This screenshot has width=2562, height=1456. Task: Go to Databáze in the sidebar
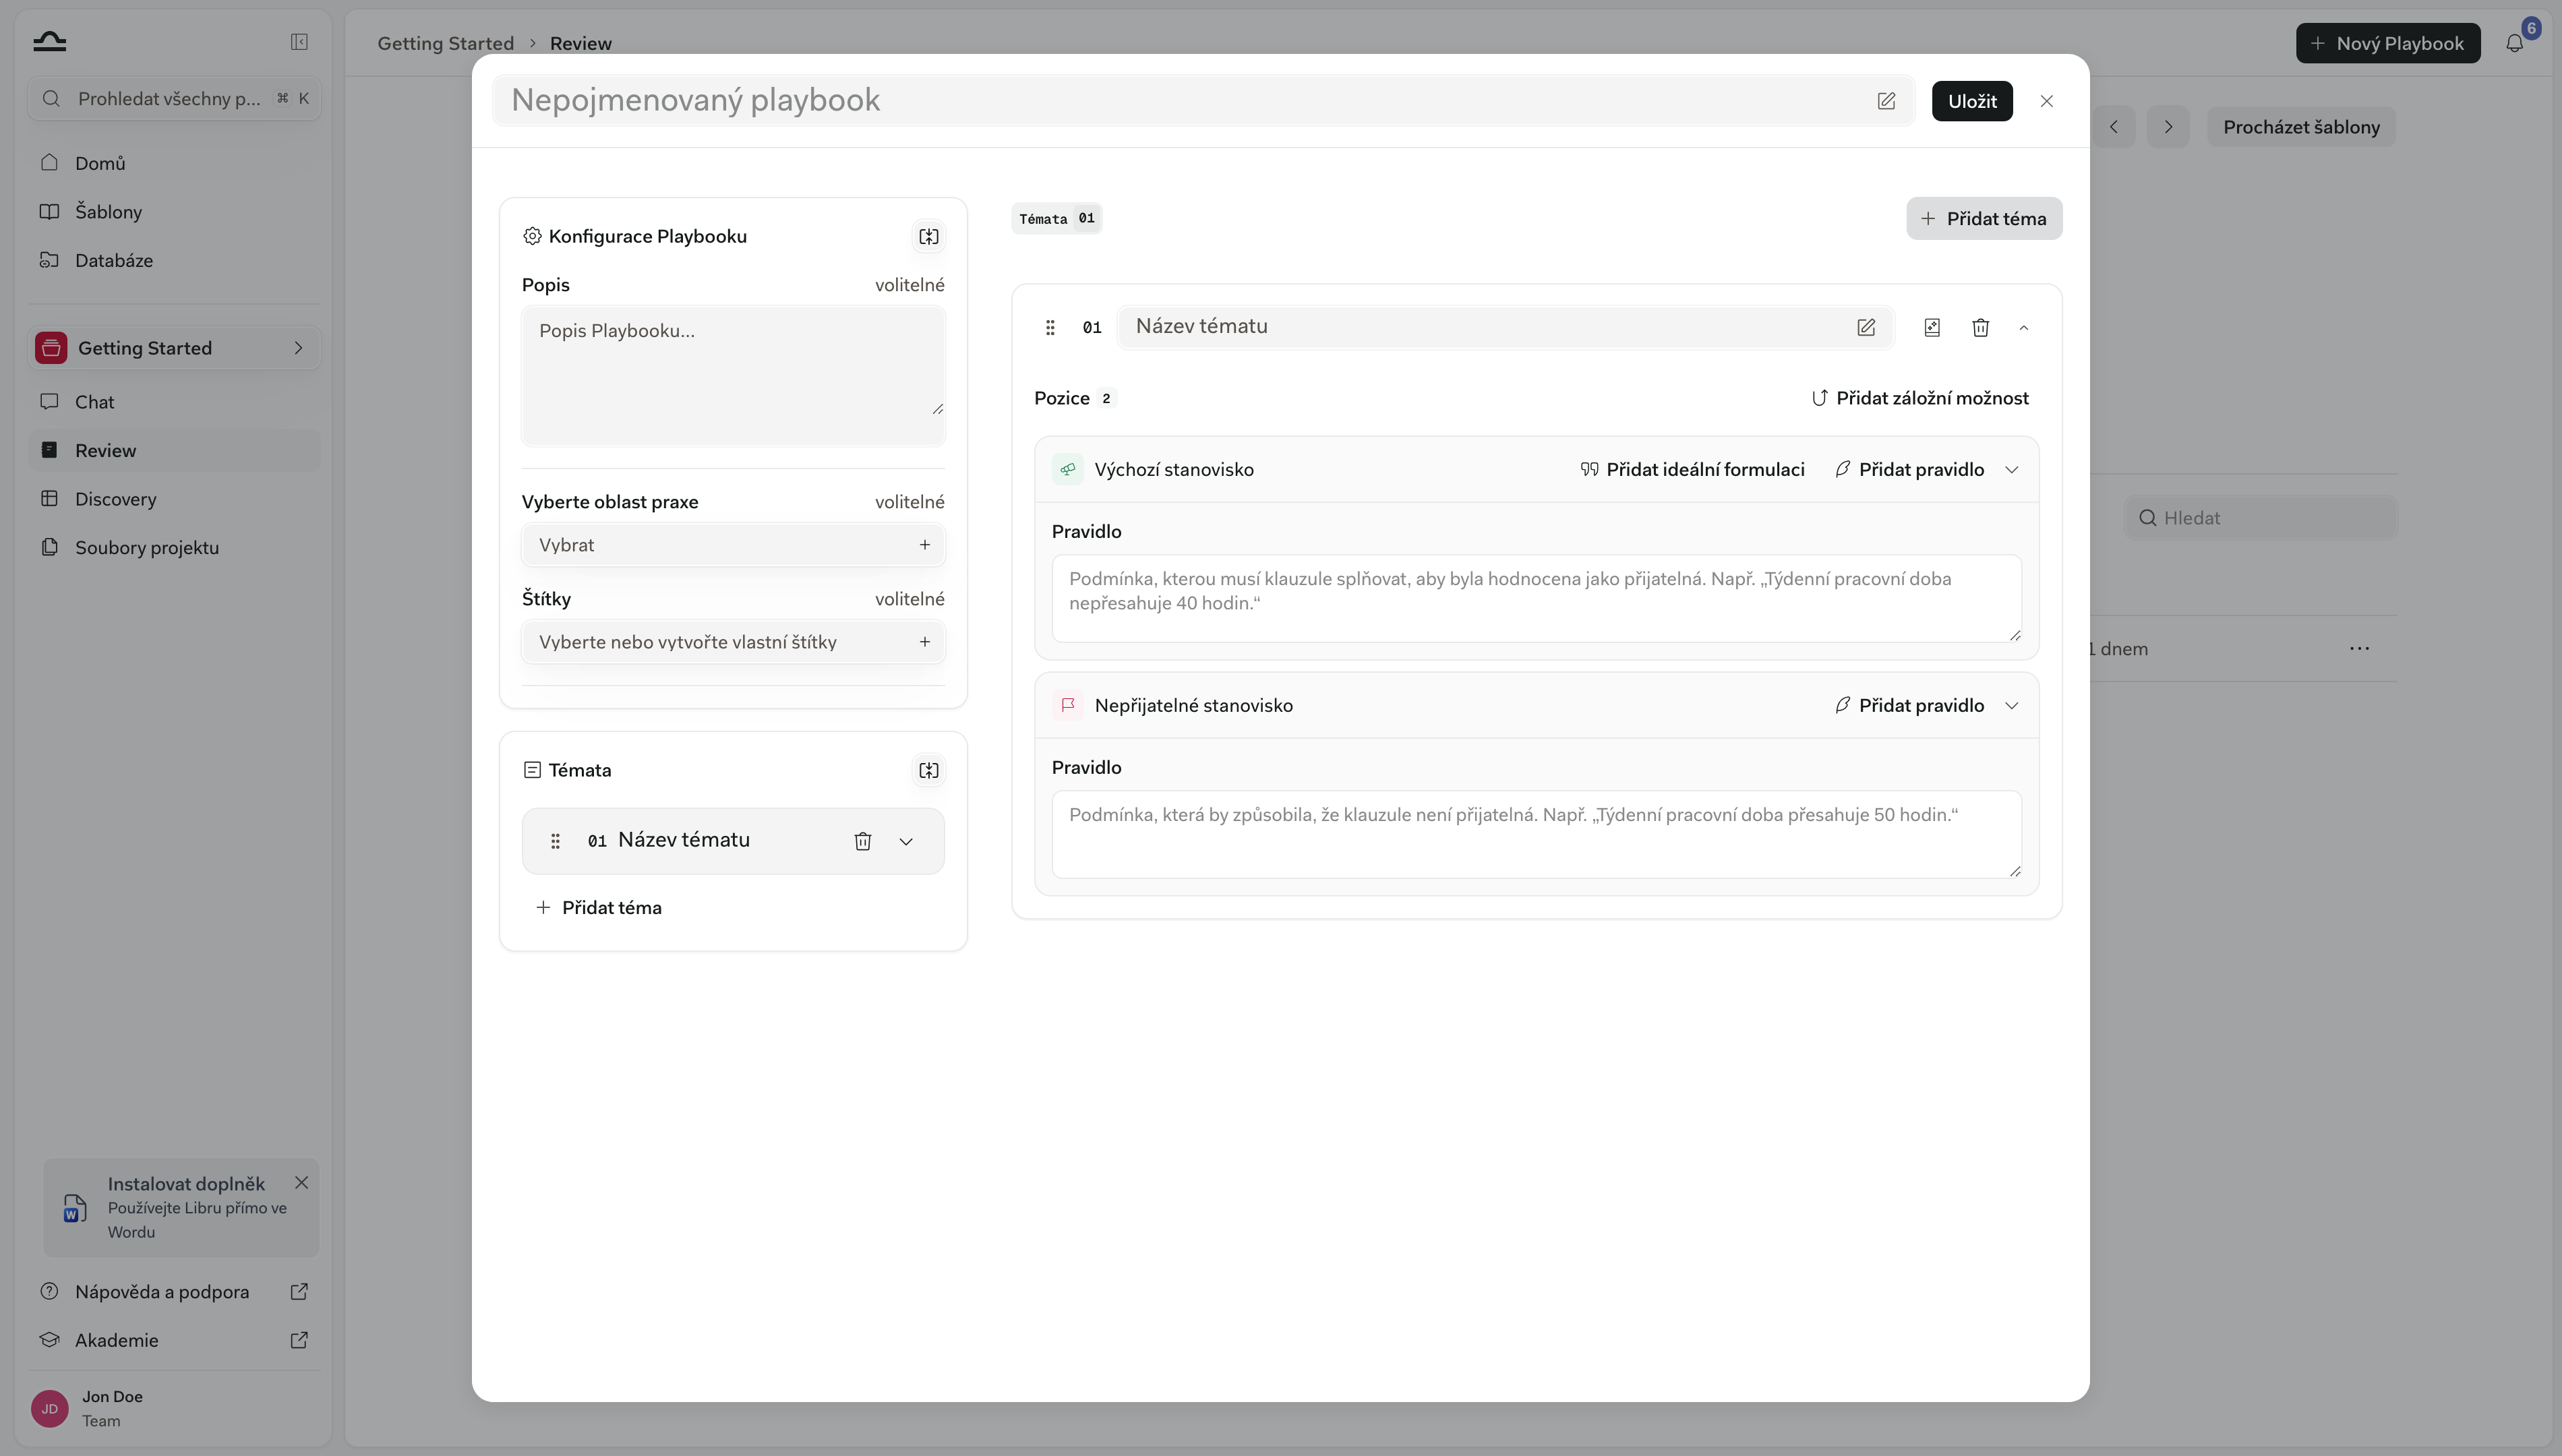pos(174,260)
